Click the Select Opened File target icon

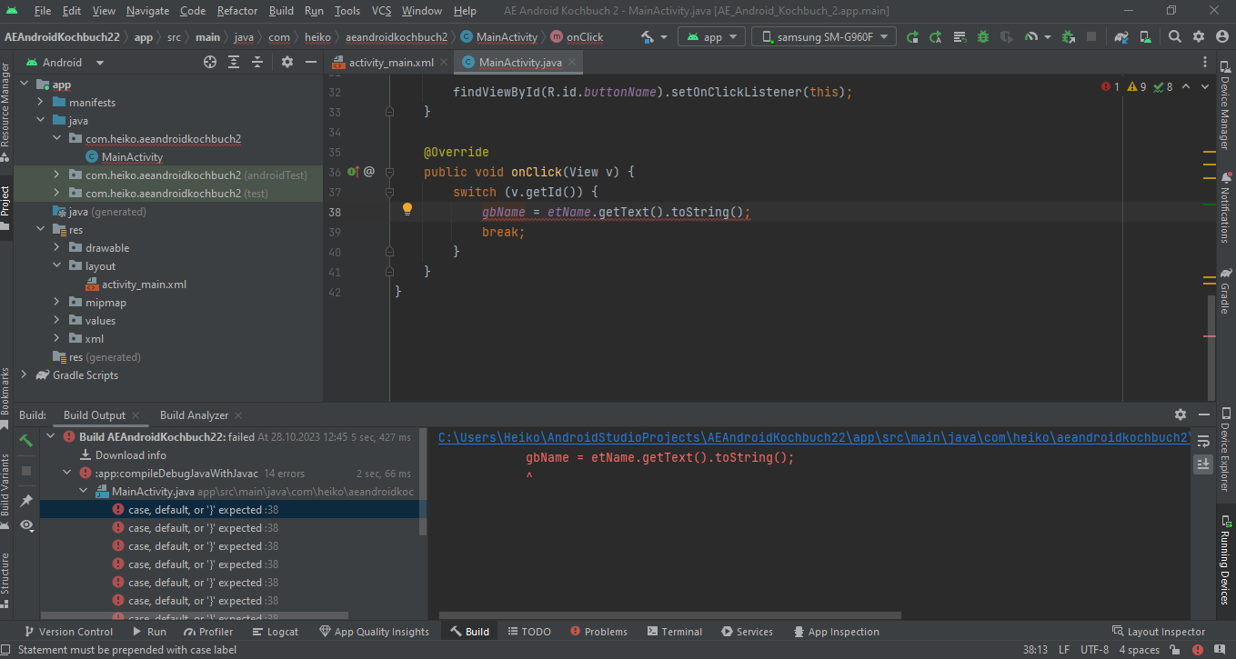pyautogui.click(x=210, y=63)
